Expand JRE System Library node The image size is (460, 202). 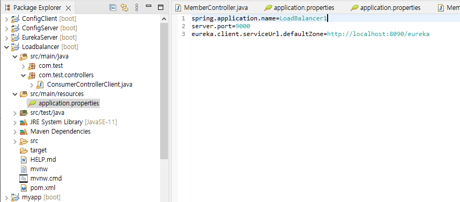pos(15,122)
